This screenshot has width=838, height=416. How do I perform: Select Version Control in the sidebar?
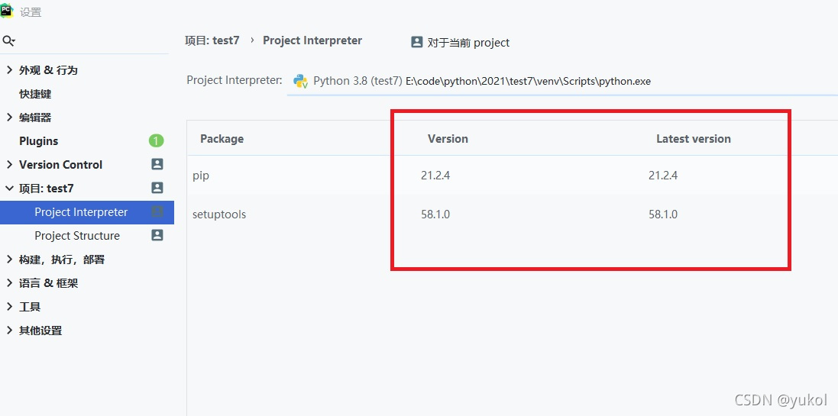[x=60, y=164]
